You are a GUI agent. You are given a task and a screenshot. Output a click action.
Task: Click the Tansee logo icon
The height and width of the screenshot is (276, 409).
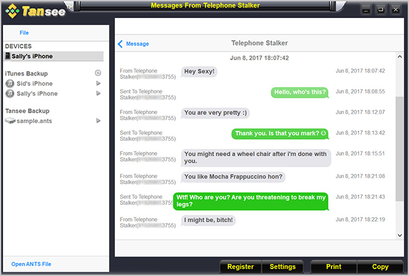coord(12,10)
